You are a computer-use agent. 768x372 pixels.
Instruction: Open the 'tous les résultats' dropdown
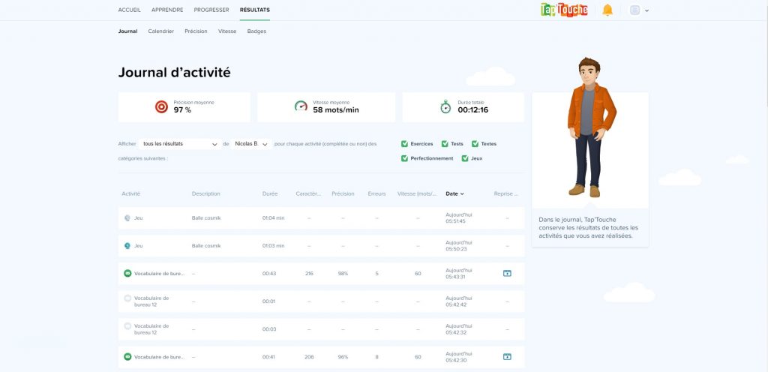180,144
